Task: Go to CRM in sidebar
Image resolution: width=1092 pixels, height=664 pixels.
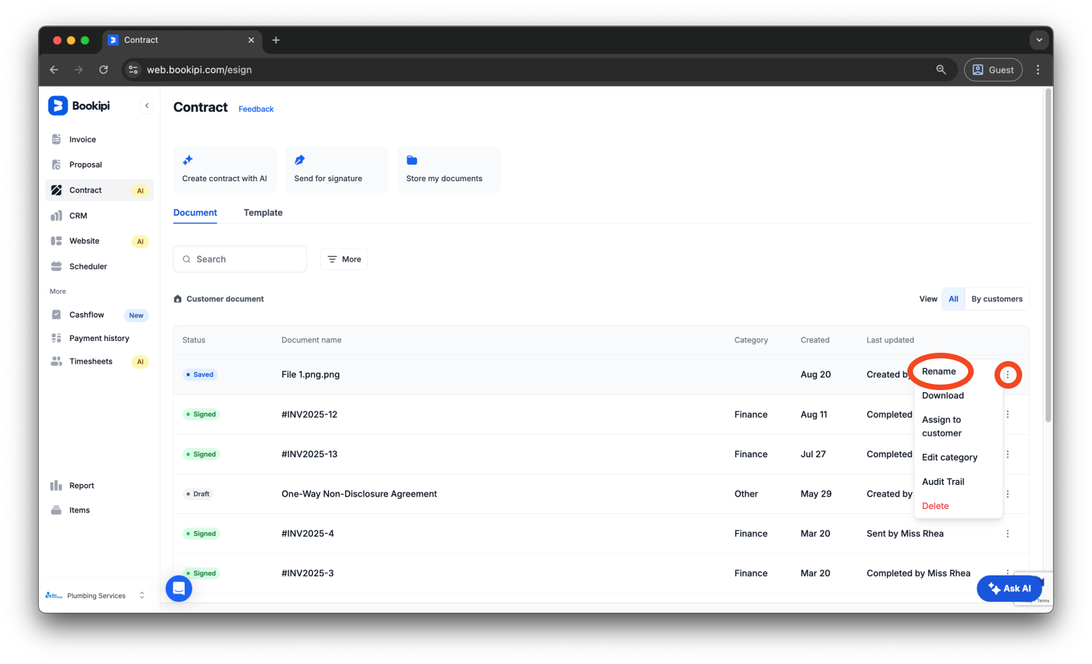Action: (x=78, y=216)
